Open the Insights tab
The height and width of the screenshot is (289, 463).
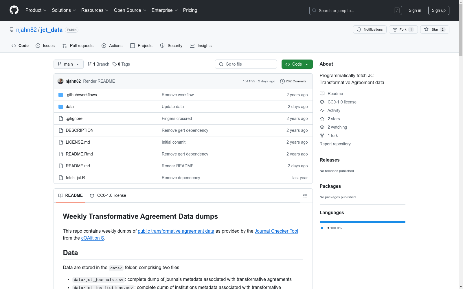[201, 46]
